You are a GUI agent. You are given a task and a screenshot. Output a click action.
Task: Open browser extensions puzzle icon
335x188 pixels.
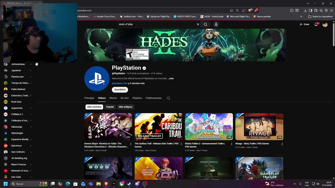[x=292, y=10]
